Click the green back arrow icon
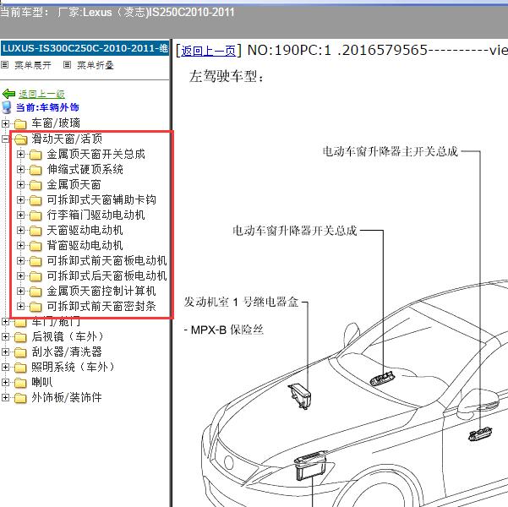 point(9,94)
